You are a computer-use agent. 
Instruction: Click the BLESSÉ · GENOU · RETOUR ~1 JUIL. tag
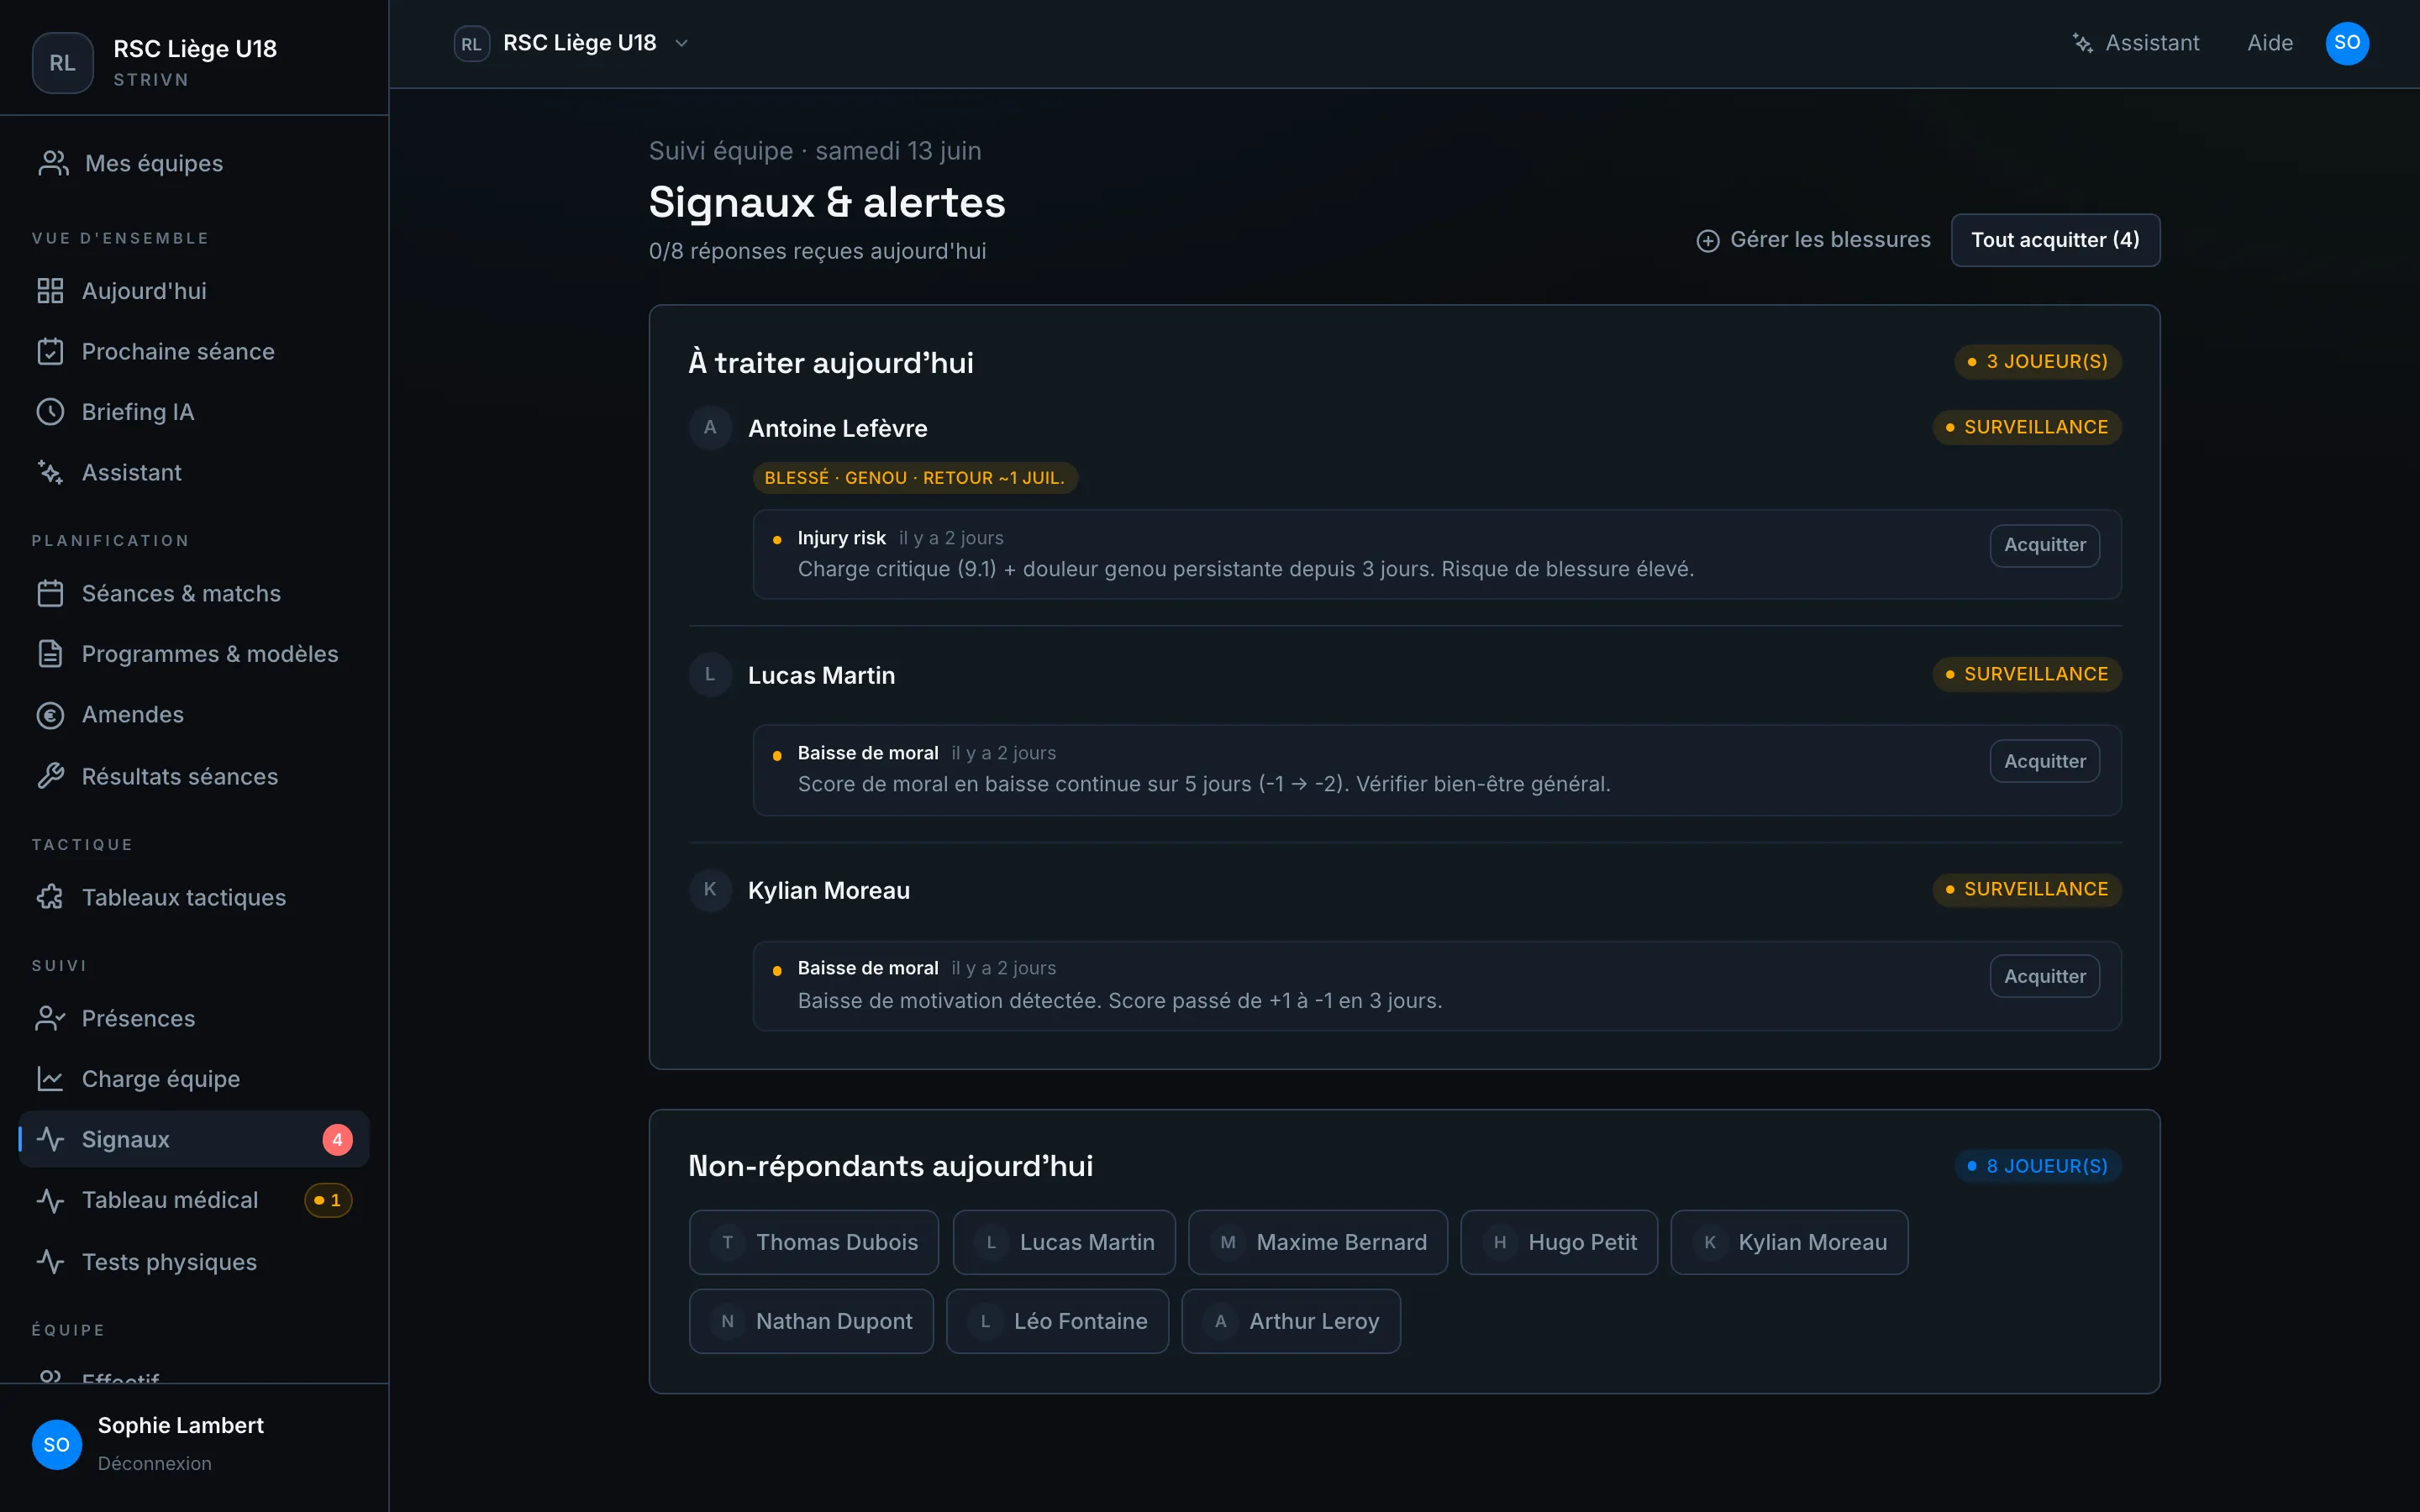pyautogui.click(x=915, y=478)
